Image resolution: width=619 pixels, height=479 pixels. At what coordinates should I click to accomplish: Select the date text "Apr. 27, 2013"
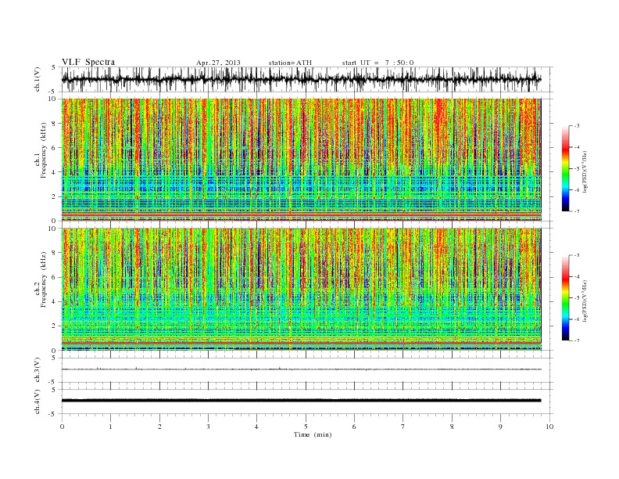tap(218, 63)
